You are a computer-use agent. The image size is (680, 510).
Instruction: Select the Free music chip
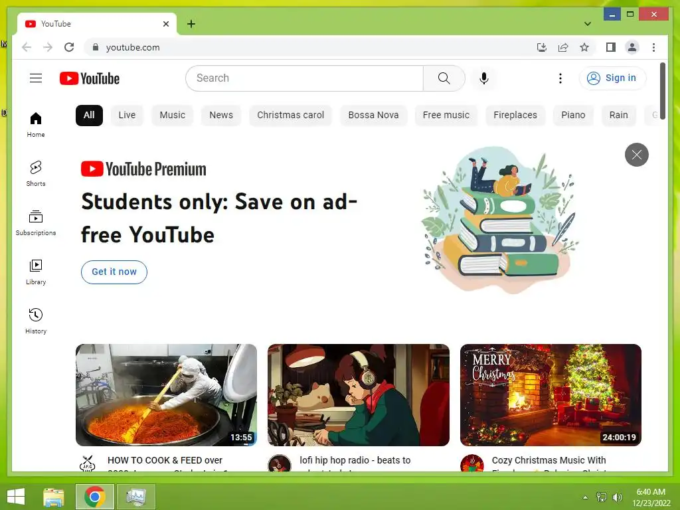446,116
